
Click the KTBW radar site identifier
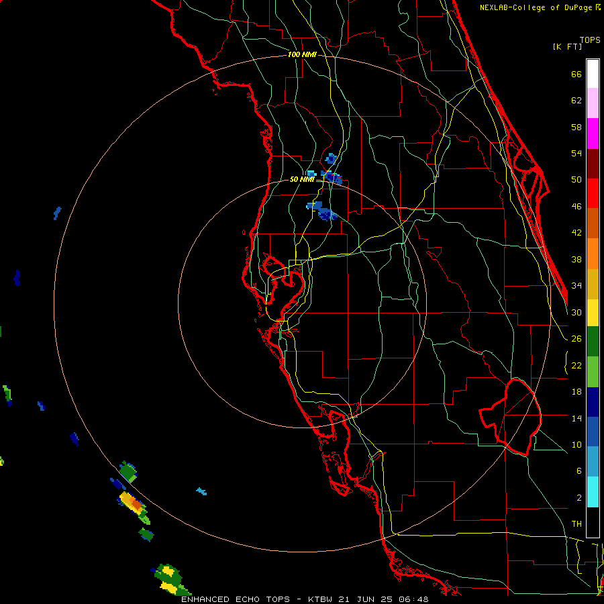tap(321, 599)
